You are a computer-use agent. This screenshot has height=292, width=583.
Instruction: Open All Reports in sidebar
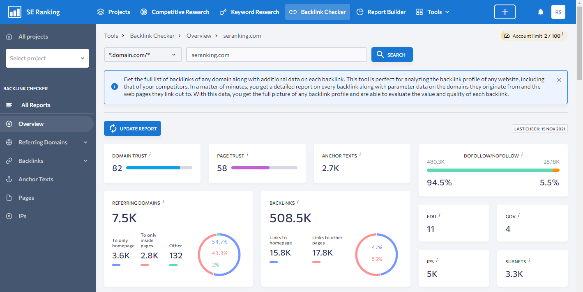pyautogui.click(x=36, y=105)
